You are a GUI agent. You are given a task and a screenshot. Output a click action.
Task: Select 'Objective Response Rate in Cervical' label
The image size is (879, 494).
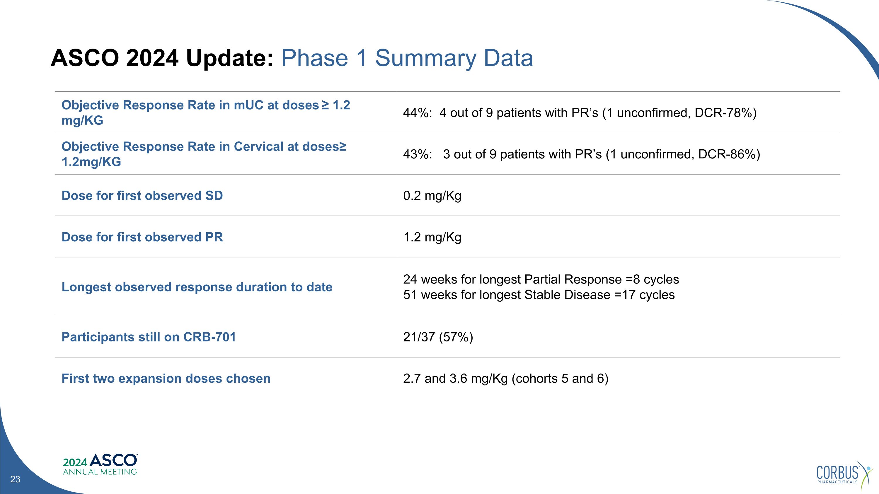pos(204,154)
